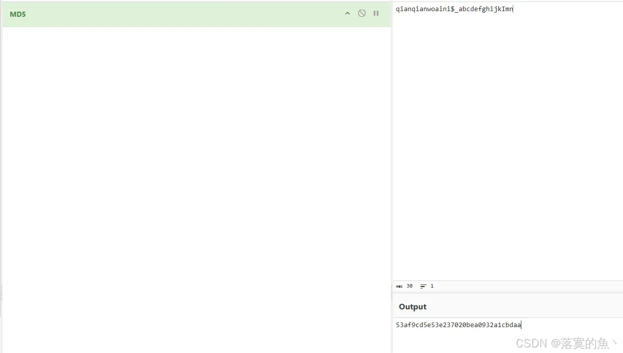Click the Output panel header label
The height and width of the screenshot is (353, 623).
(413, 307)
